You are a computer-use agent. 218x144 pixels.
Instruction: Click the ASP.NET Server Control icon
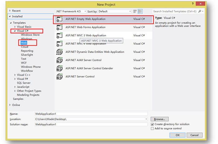tap(59, 77)
